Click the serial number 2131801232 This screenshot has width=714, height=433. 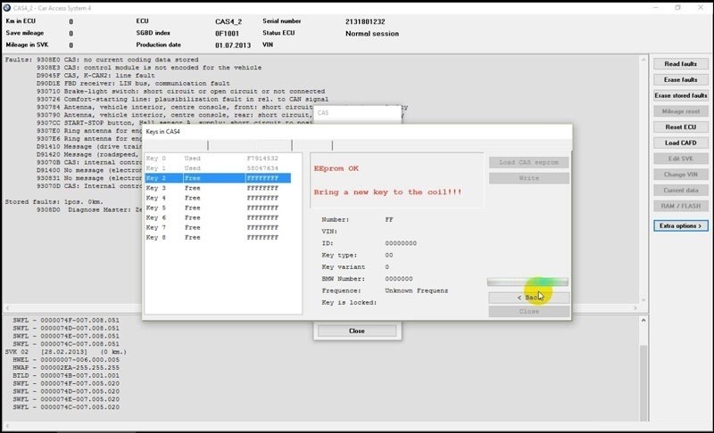coord(365,21)
